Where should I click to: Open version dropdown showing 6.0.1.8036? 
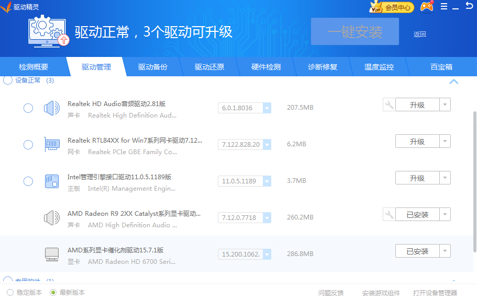tap(267, 108)
